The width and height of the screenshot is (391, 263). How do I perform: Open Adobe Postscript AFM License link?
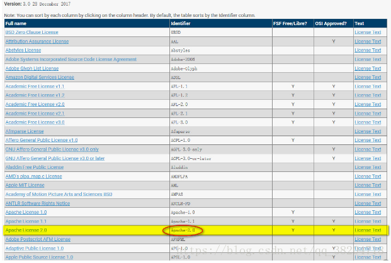pyautogui.click(x=38, y=239)
